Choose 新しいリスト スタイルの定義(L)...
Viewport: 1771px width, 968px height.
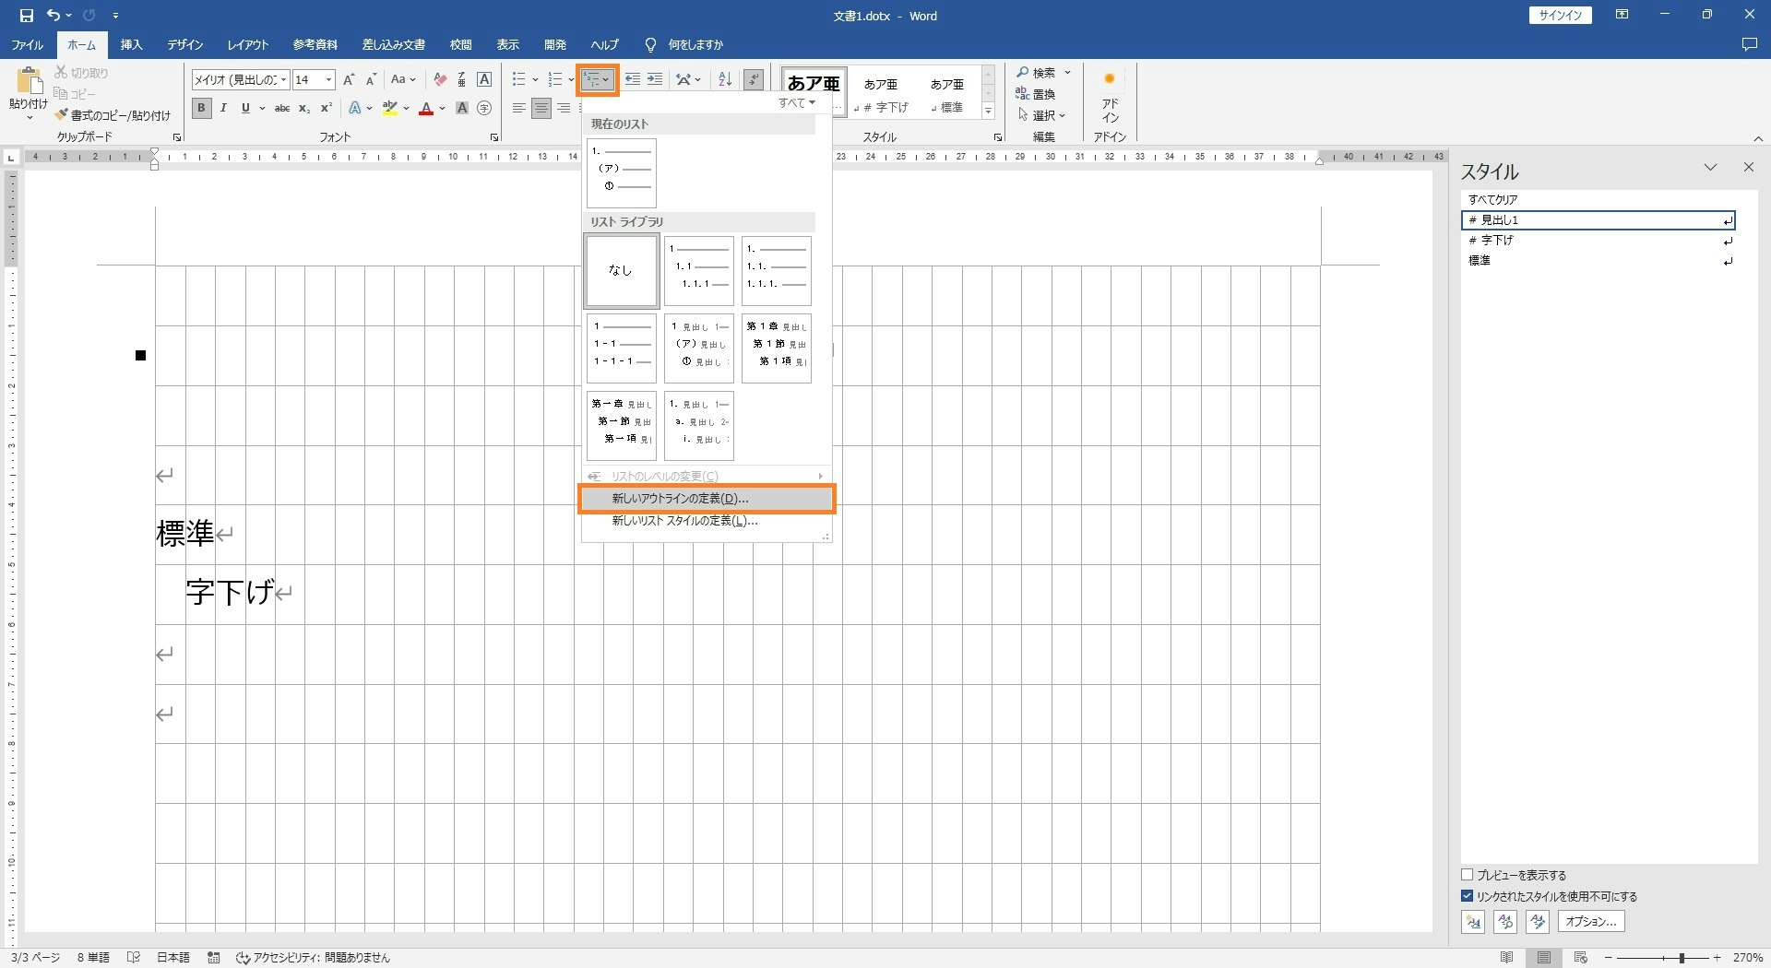pos(707,521)
